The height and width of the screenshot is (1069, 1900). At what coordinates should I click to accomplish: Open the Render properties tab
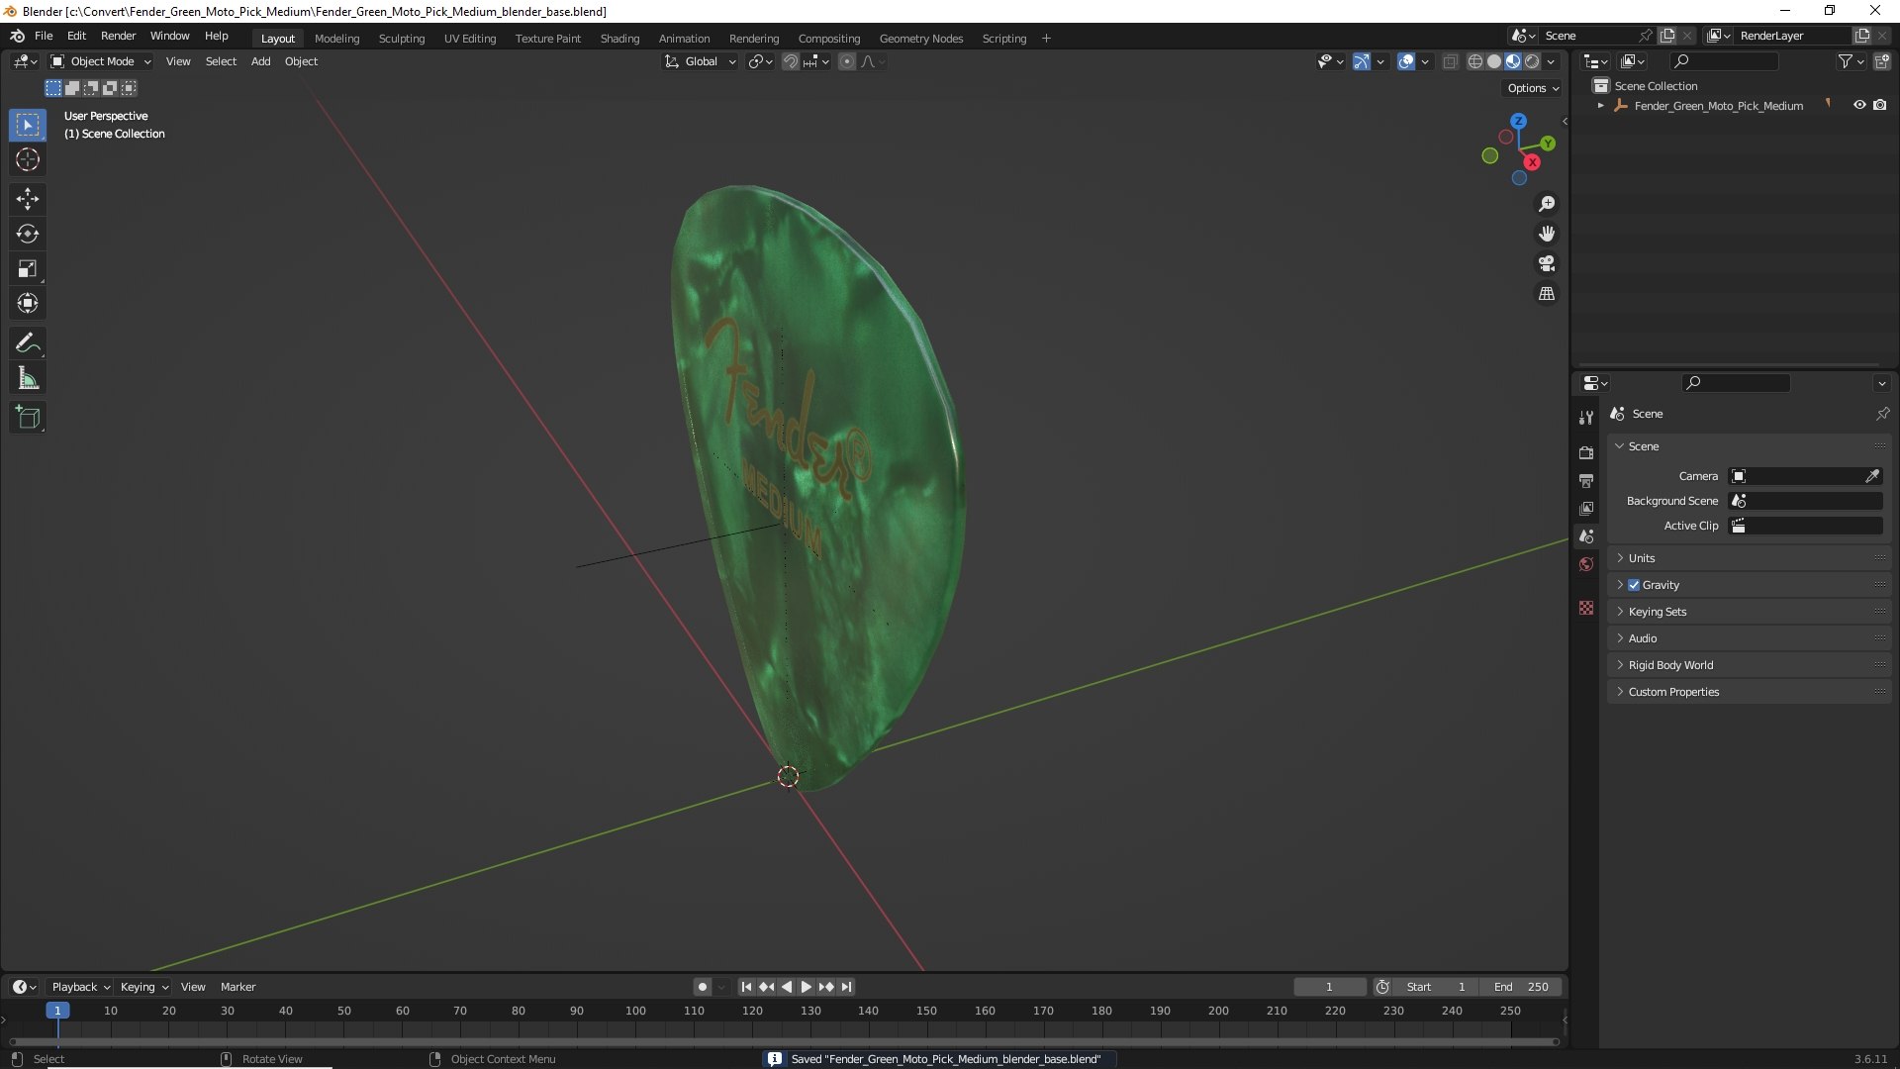point(1586,452)
